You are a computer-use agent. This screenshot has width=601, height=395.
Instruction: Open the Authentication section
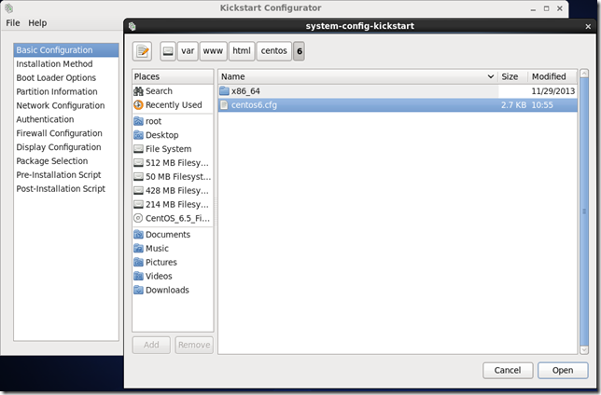pos(66,119)
